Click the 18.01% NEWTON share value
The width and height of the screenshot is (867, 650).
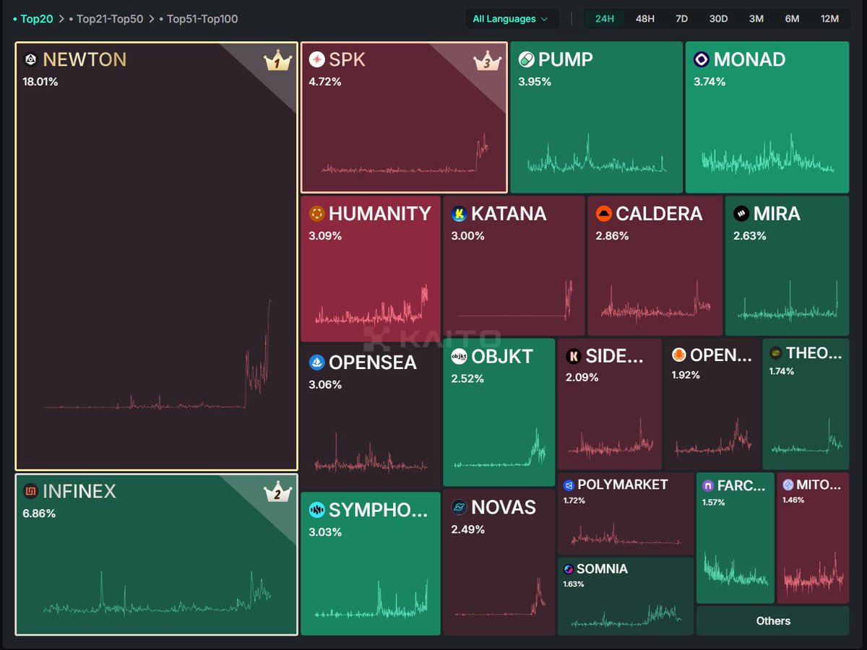click(40, 82)
